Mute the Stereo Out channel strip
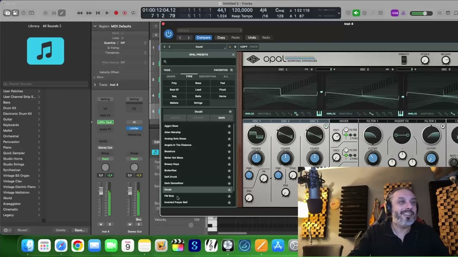This screenshot has width=458, height=257. pos(130,224)
